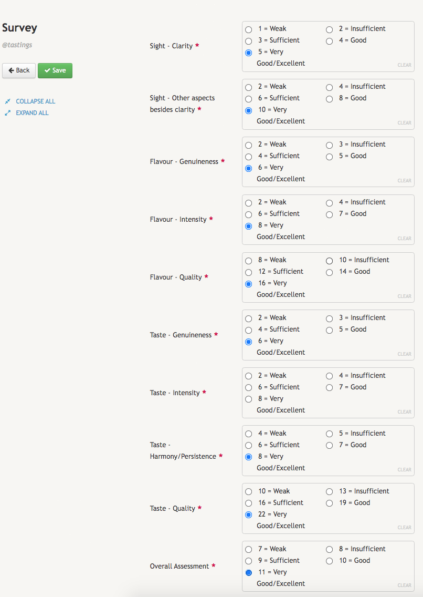Image resolution: width=423 pixels, height=597 pixels.
Task: Select '4 = Good' for Sight - Clarity
Action: pyautogui.click(x=330, y=40)
